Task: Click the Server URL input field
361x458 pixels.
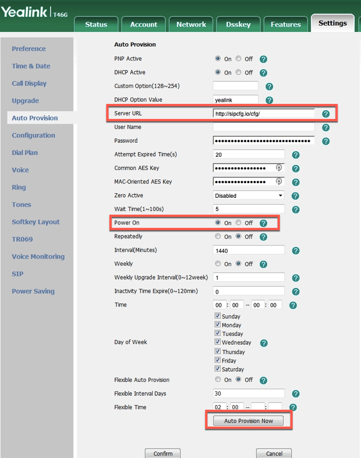Action: pyautogui.click(x=263, y=113)
